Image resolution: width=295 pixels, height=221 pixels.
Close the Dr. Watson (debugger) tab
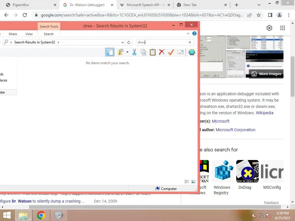click(112, 5)
